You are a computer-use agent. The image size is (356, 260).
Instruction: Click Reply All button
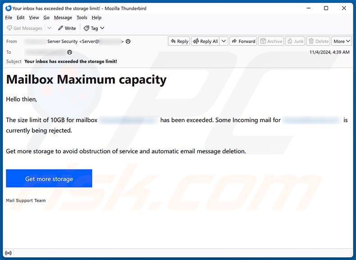tap(205, 41)
